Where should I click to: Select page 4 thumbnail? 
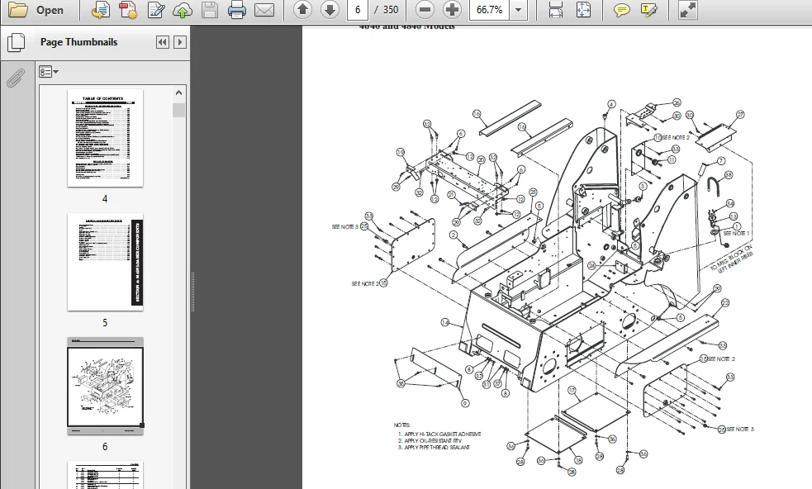[x=105, y=138]
